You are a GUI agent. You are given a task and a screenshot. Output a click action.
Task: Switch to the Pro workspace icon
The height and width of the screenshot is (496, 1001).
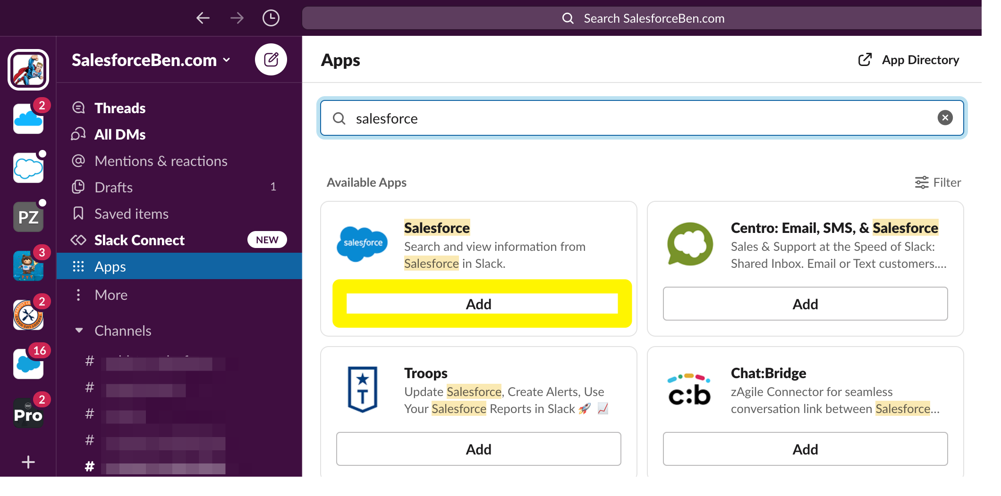pos(28,413)
